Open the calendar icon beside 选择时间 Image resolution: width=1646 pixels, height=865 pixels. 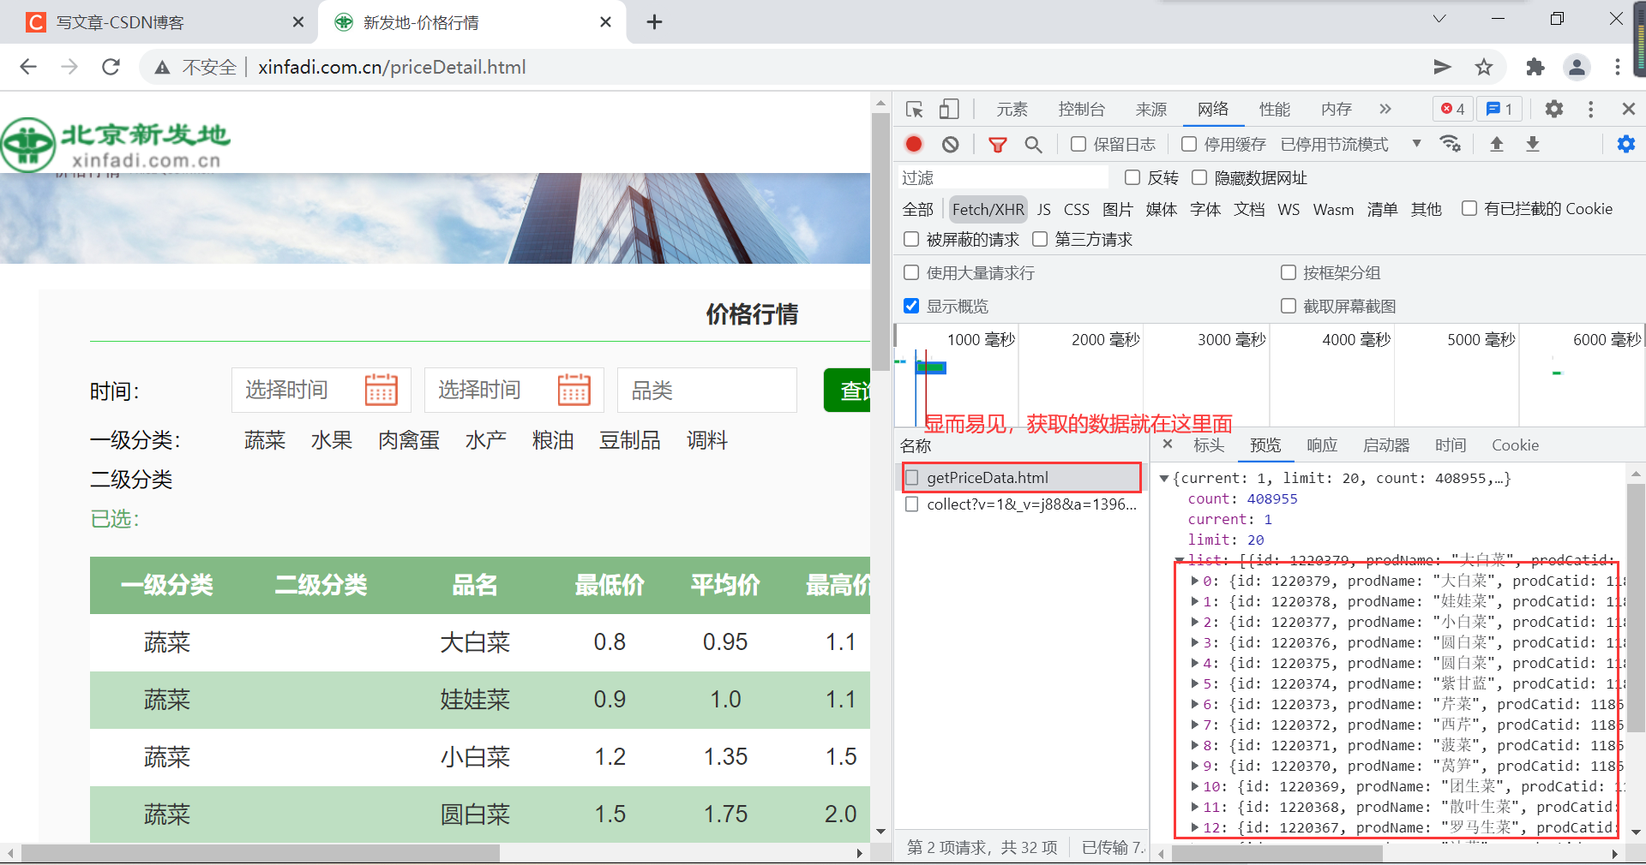pos(381,390)
